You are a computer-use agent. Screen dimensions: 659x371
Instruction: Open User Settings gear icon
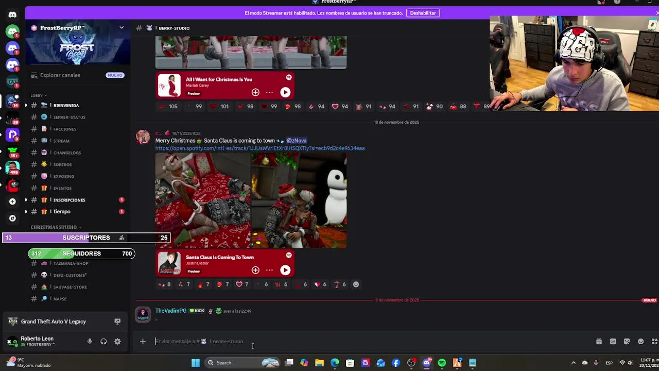pos(117,342)
